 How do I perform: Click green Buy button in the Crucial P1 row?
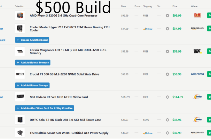(x=209, y=74)
